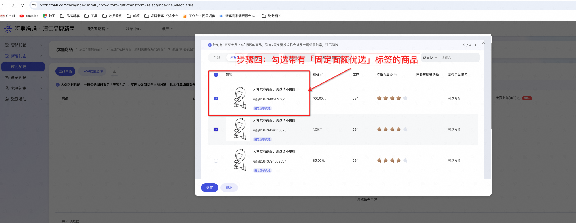Open the 工具 bookmark folder
Viewport: 576px width, 223px height.
pyautogui.click(x=91, y=16)
